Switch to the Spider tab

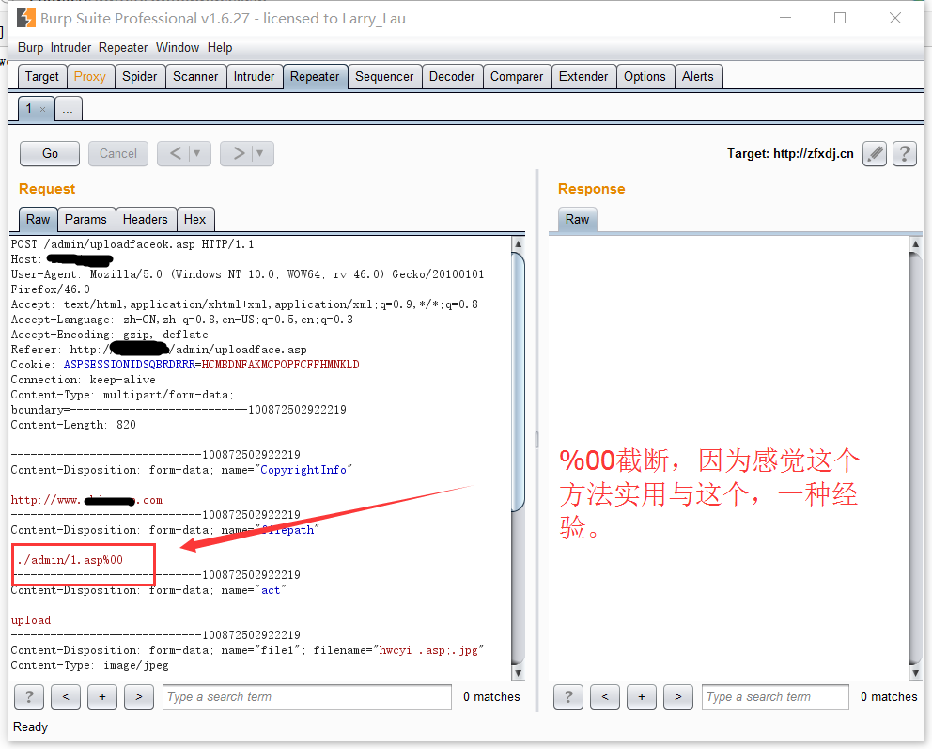(x=140, y=77)
